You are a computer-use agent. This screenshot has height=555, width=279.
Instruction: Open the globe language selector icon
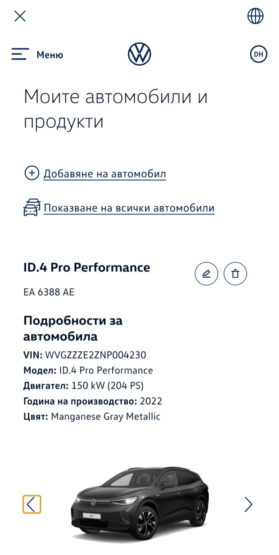coord(255,16)
